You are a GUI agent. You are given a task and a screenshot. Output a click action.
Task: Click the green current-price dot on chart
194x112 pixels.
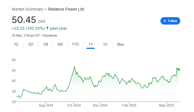[179, 70]
